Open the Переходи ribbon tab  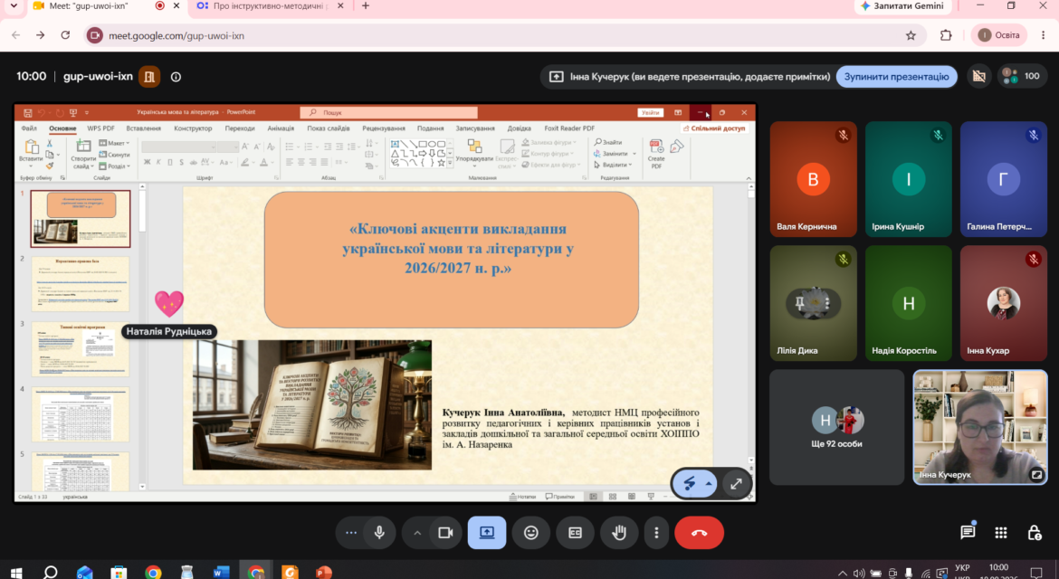click(x=240, y=128)
